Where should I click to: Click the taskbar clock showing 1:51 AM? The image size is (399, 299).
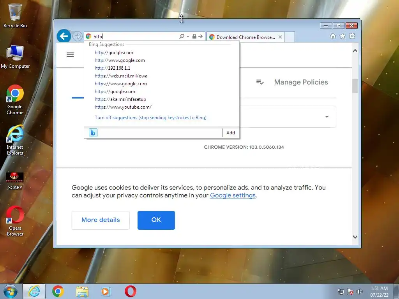point(379,292)
